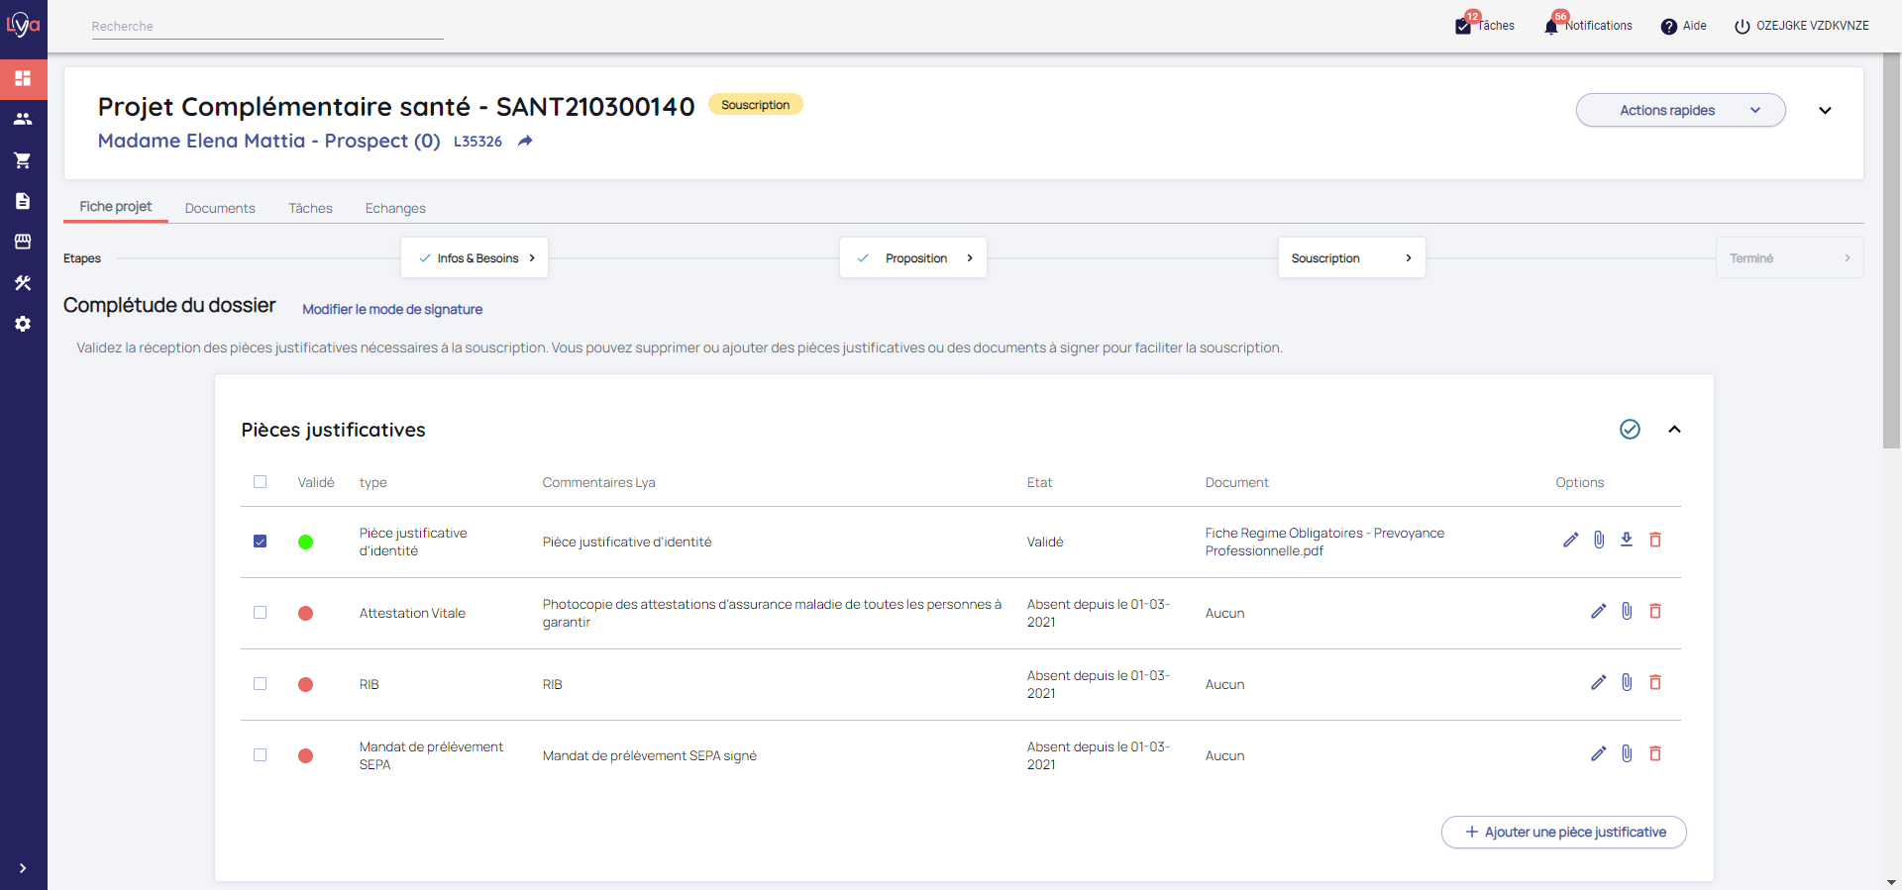Check the Attestation Vitale checkbox
Screen dimensions: 1902x890
pyautogui.click(x=260, y=613)
